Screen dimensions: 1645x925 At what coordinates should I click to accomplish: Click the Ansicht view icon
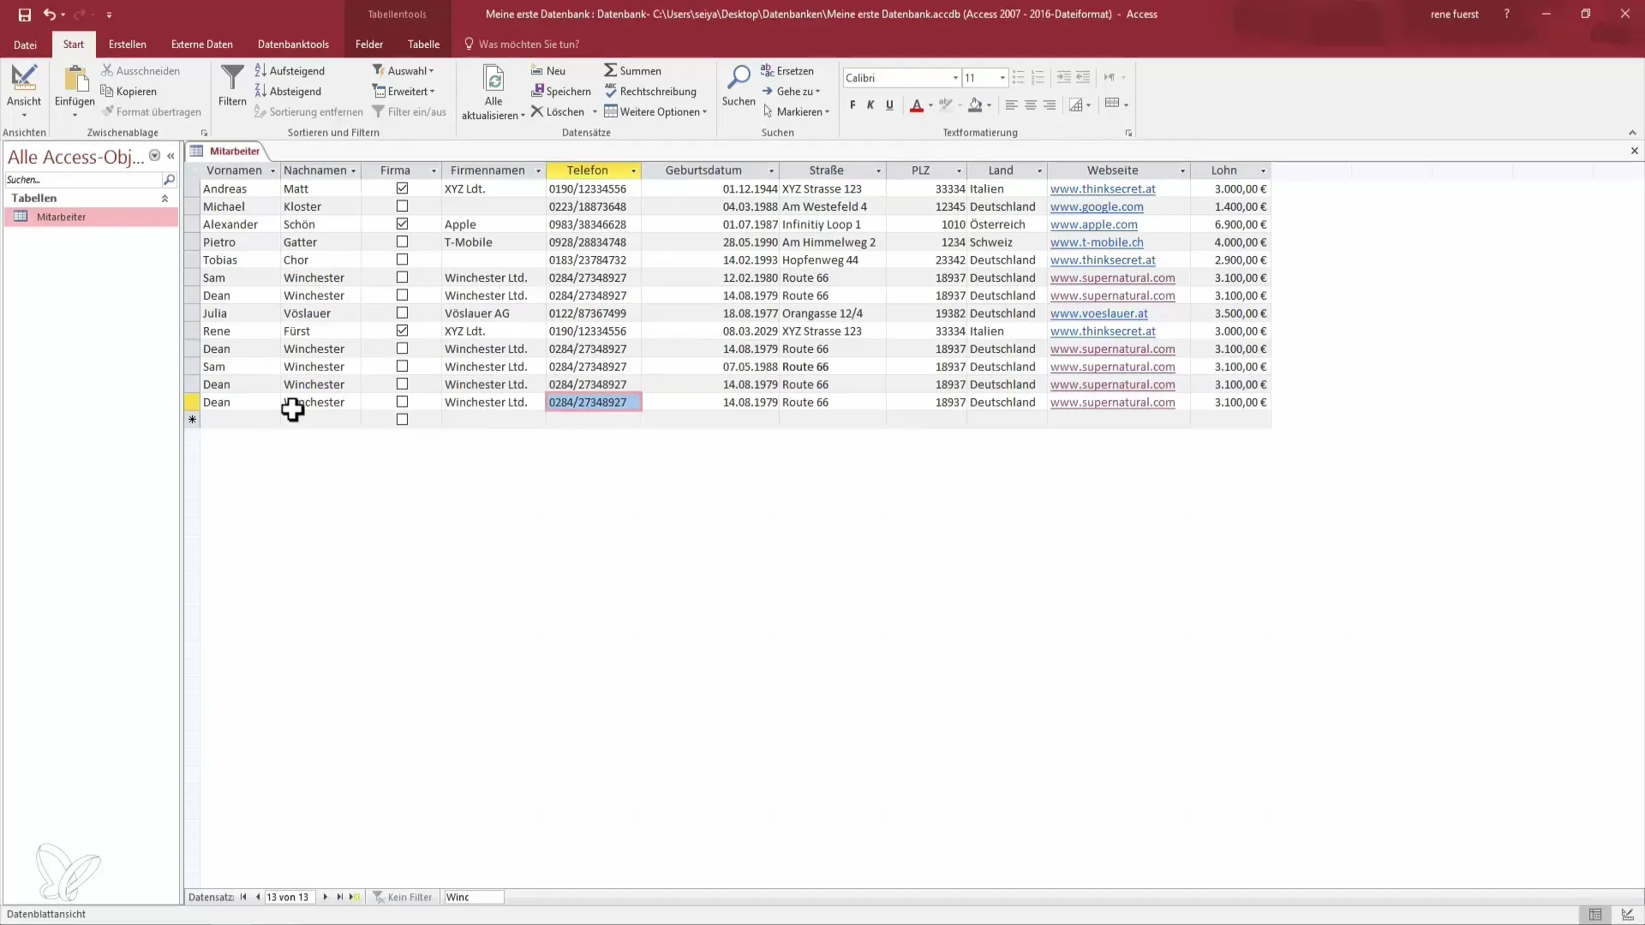(24, 79)
